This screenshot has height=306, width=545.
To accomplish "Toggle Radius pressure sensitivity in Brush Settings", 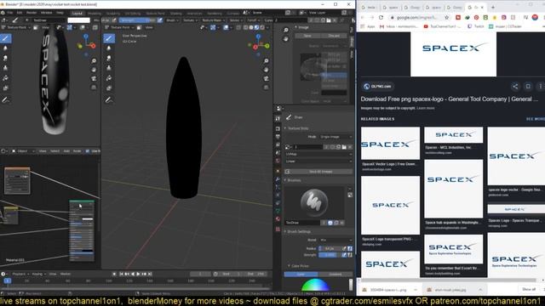I will point(344,248).
